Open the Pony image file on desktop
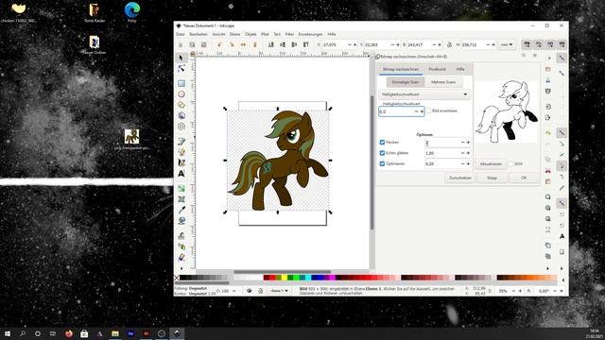 click(132, 140)
